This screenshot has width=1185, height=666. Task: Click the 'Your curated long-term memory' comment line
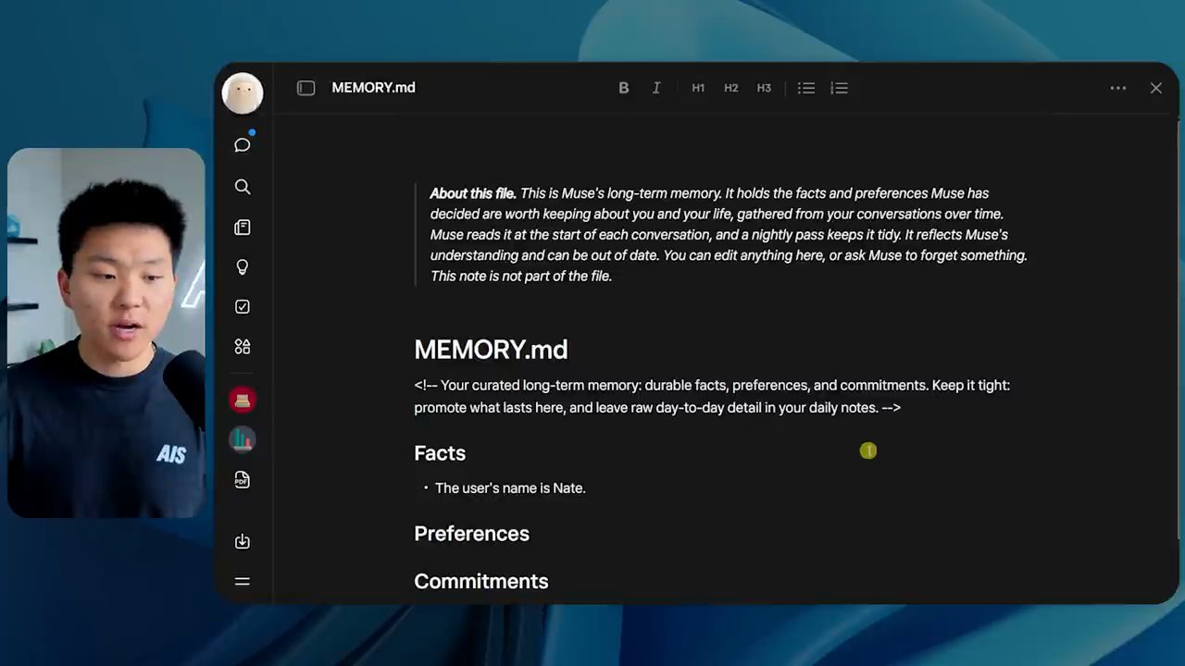(x=712, y=396)
